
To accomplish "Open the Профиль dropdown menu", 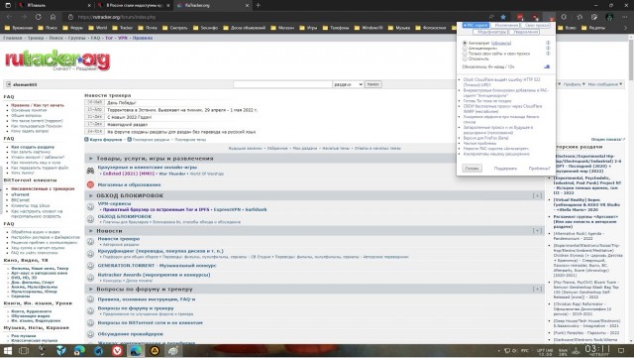I will (575, 84).
